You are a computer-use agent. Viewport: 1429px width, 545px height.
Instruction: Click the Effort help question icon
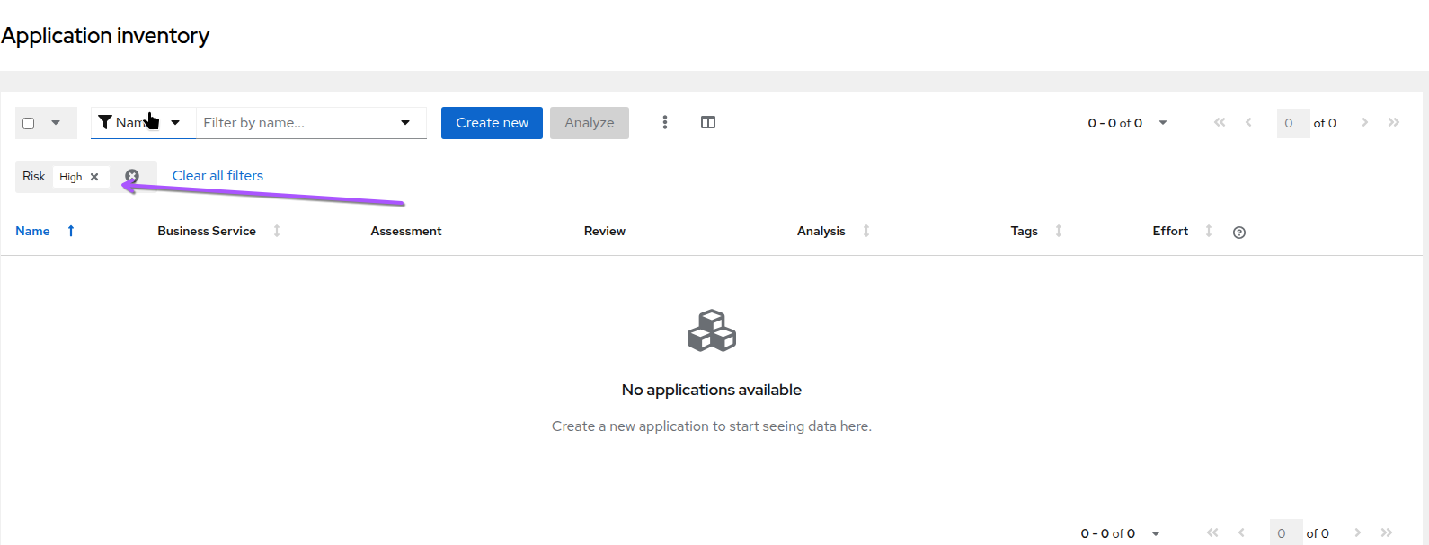[1239, 233]
